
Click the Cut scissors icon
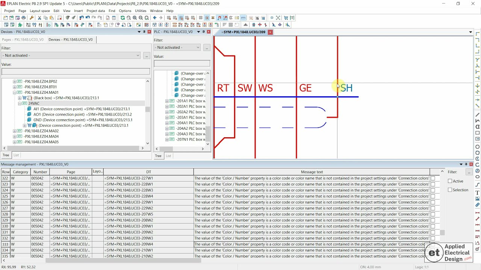pyautogui.click(x=39, y=18)
